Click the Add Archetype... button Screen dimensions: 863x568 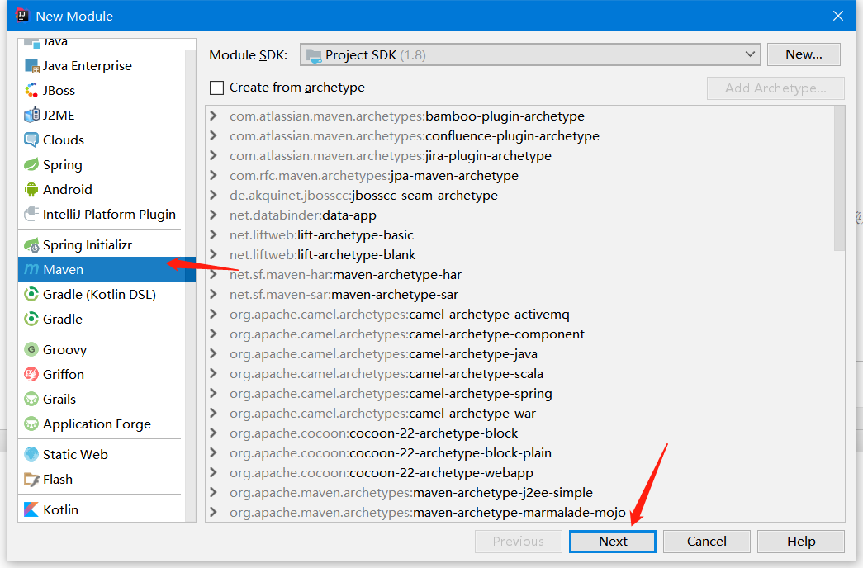775,88
